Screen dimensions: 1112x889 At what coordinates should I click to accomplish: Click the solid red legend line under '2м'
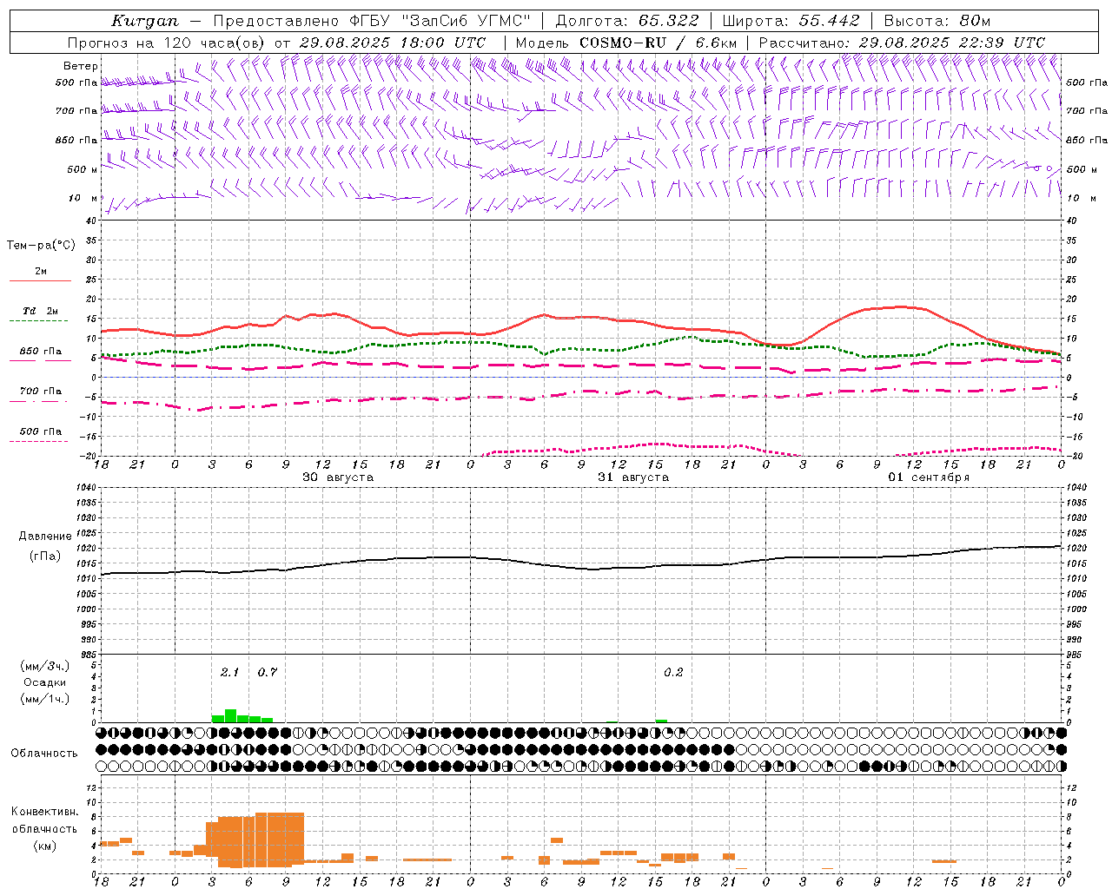coord(40,281)
